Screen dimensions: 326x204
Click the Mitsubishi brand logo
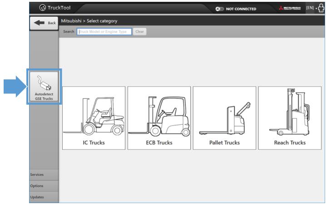[x=290, y=8]
